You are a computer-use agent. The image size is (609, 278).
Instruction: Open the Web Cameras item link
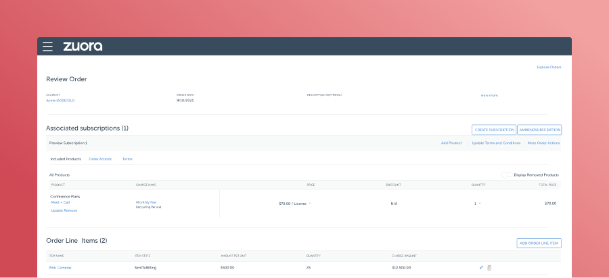pos(60,268)
